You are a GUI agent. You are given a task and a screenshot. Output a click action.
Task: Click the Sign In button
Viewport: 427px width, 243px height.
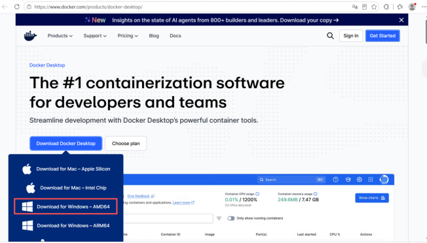coord(351,36)
